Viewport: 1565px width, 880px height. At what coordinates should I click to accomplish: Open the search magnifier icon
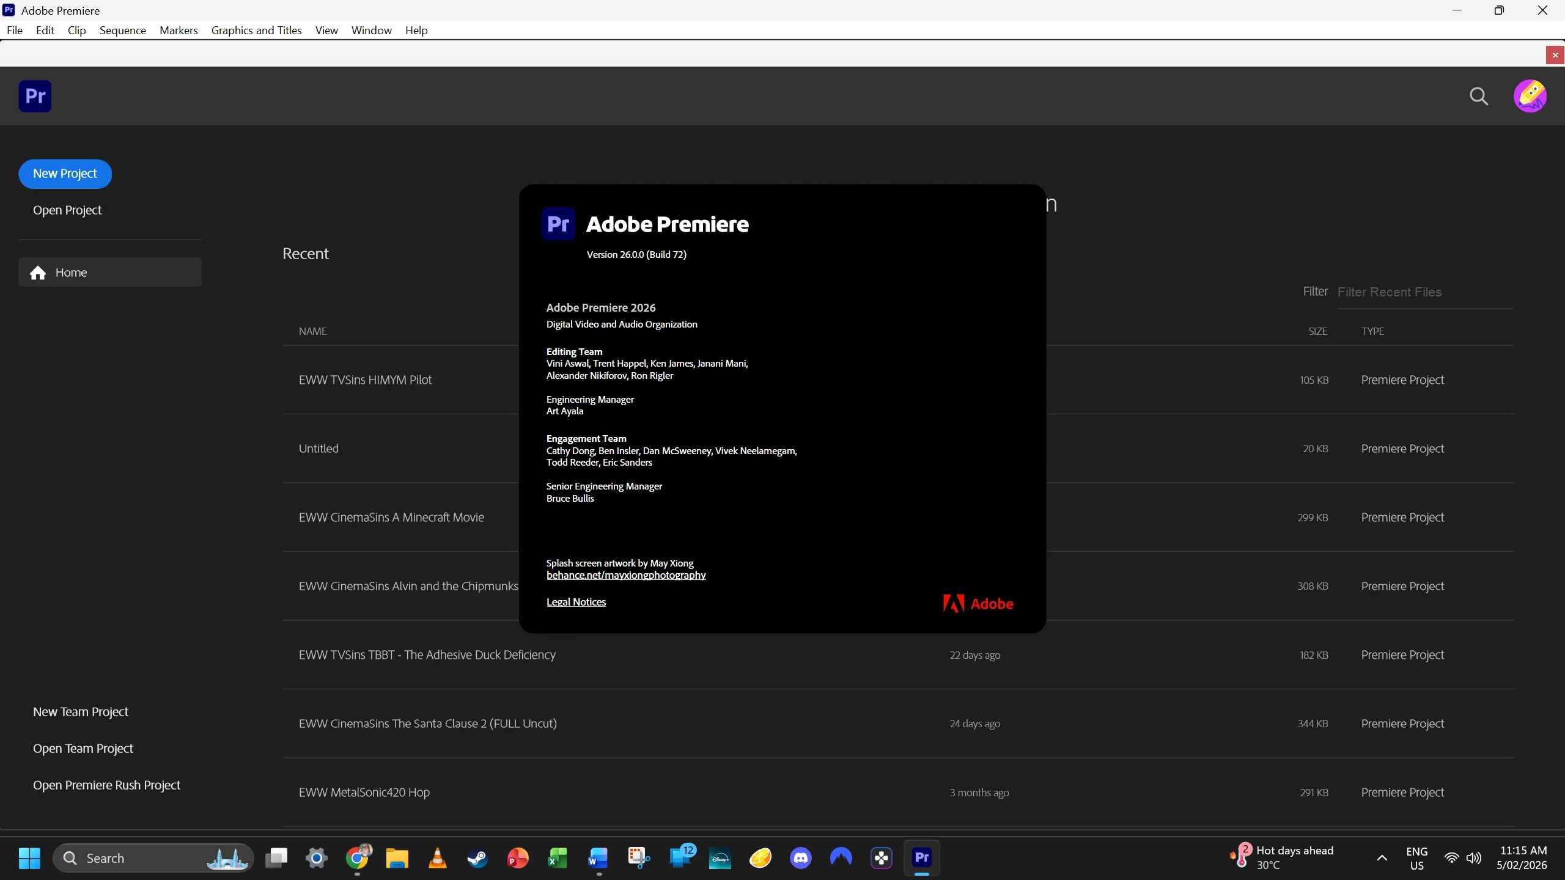click(1479, 96)
